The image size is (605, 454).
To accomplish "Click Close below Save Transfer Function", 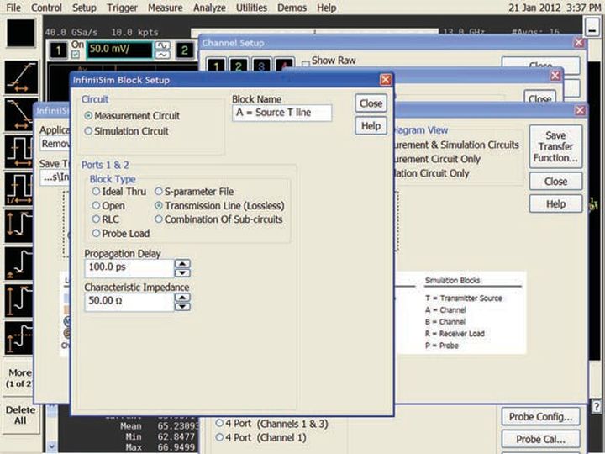I will (x=555, y=181).
